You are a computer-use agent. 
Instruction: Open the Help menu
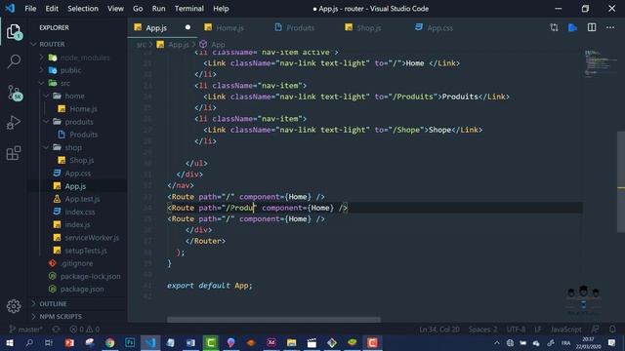pyautogui.click(x=221, y=9)
